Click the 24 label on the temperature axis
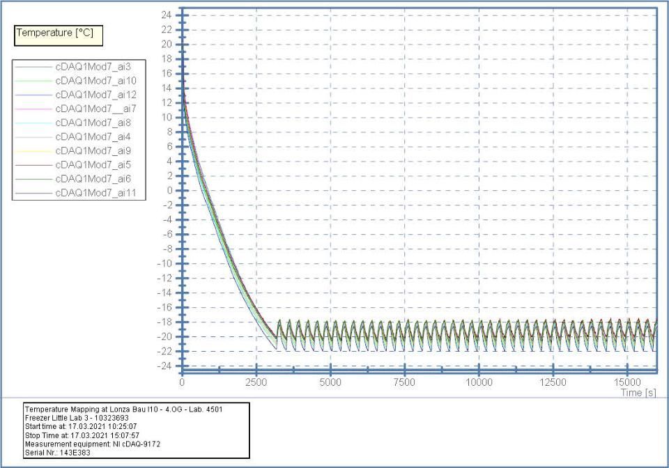Image resolution: width=669 pixels, height=468 pixels. 167,15
